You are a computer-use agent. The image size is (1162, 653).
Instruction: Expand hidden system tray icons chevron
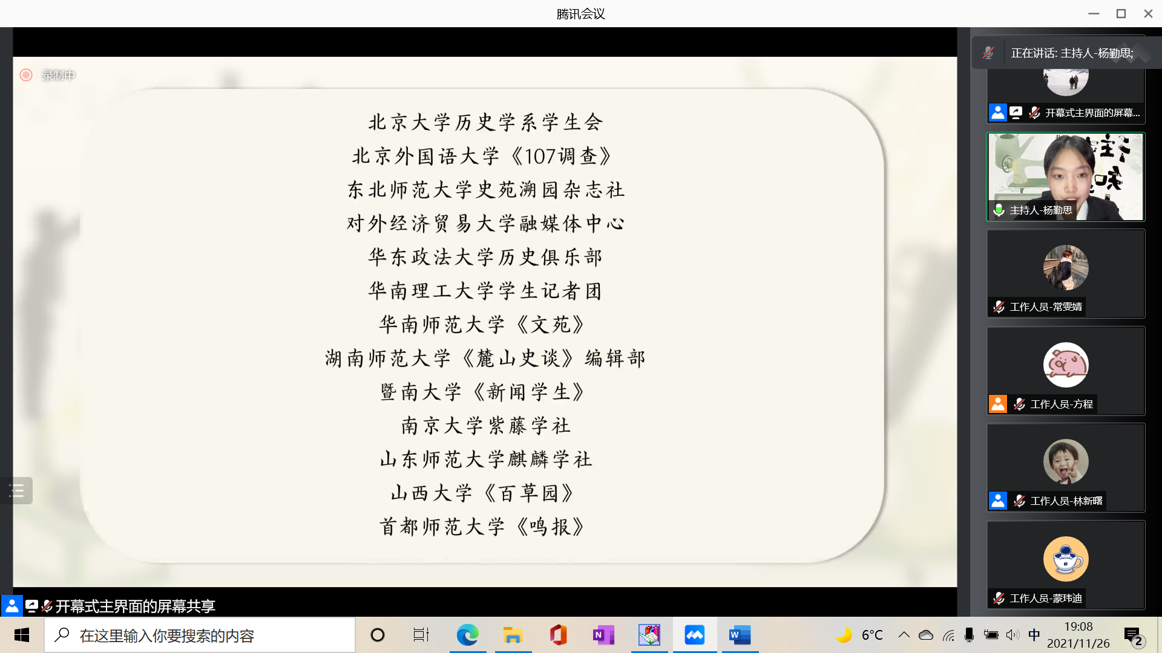pos(904,635)
